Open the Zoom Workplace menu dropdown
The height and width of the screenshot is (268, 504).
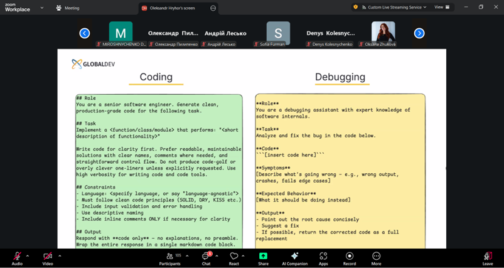coord(42,8)
